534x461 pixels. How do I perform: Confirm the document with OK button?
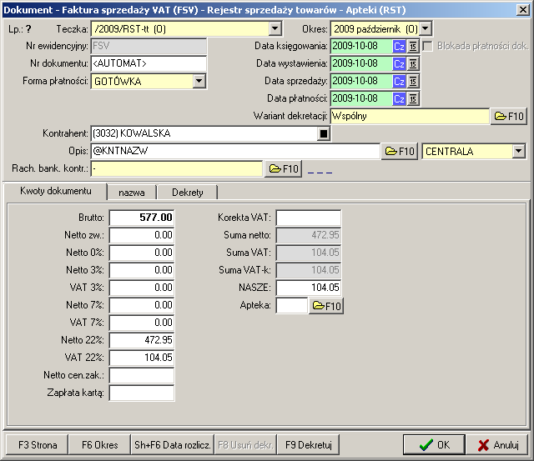[433, 444]
